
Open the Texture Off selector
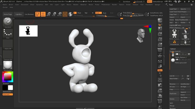pyautogui.click(x=8, y=55)
